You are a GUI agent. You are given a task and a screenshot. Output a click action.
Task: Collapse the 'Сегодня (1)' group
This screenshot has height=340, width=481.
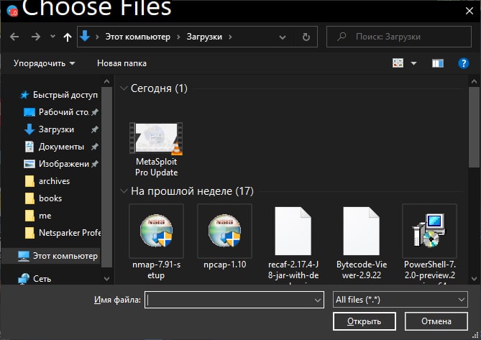click(124, 88)
